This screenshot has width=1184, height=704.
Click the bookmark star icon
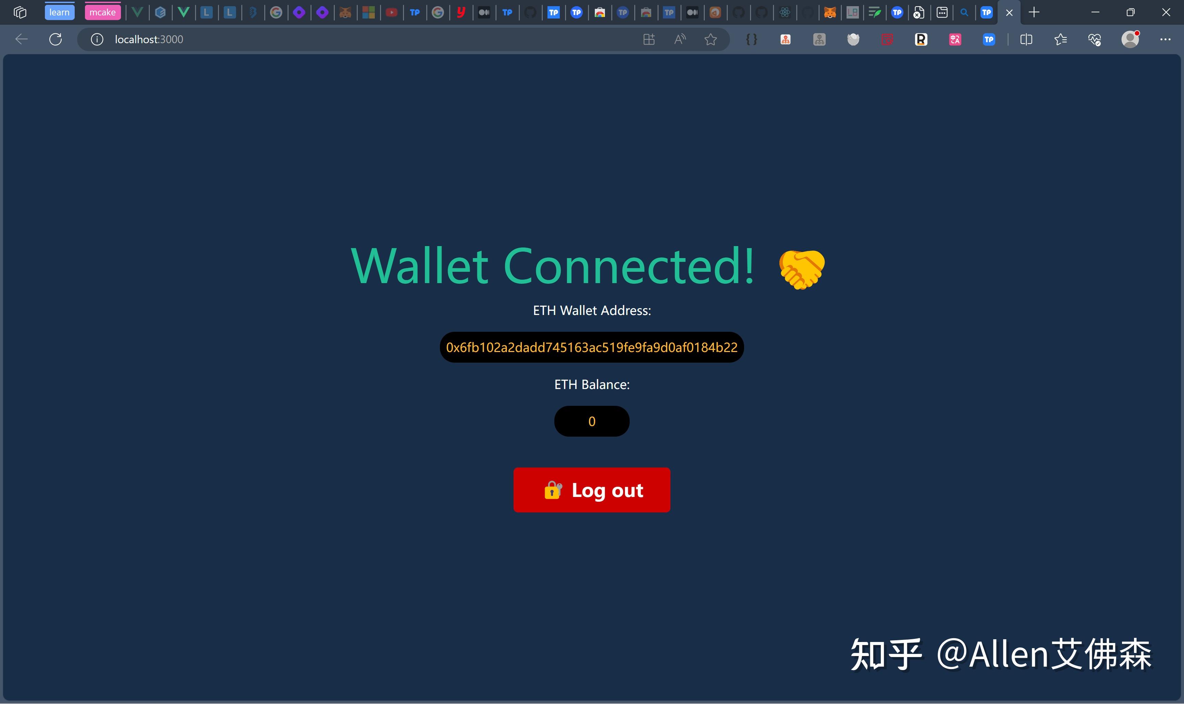[710, 39]
